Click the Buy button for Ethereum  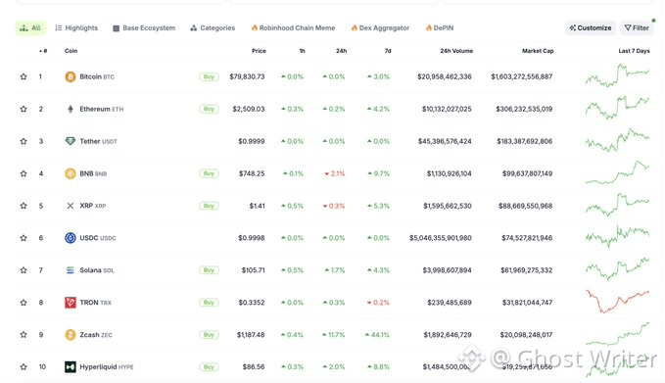click(x=209, y=109)
